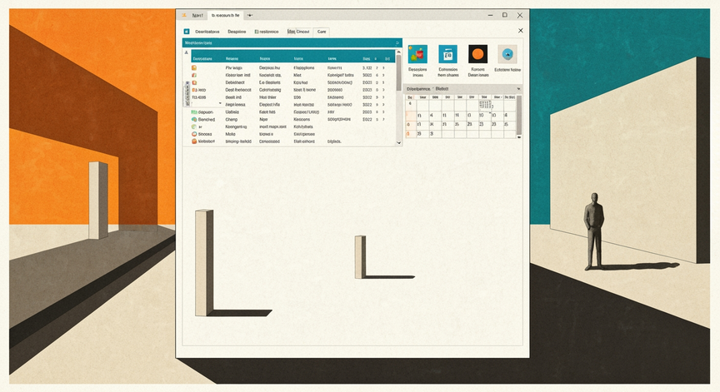Open the 'resilzvoice' toolbar item
Viewport: 720px width, 392px height.
point(269,32)
